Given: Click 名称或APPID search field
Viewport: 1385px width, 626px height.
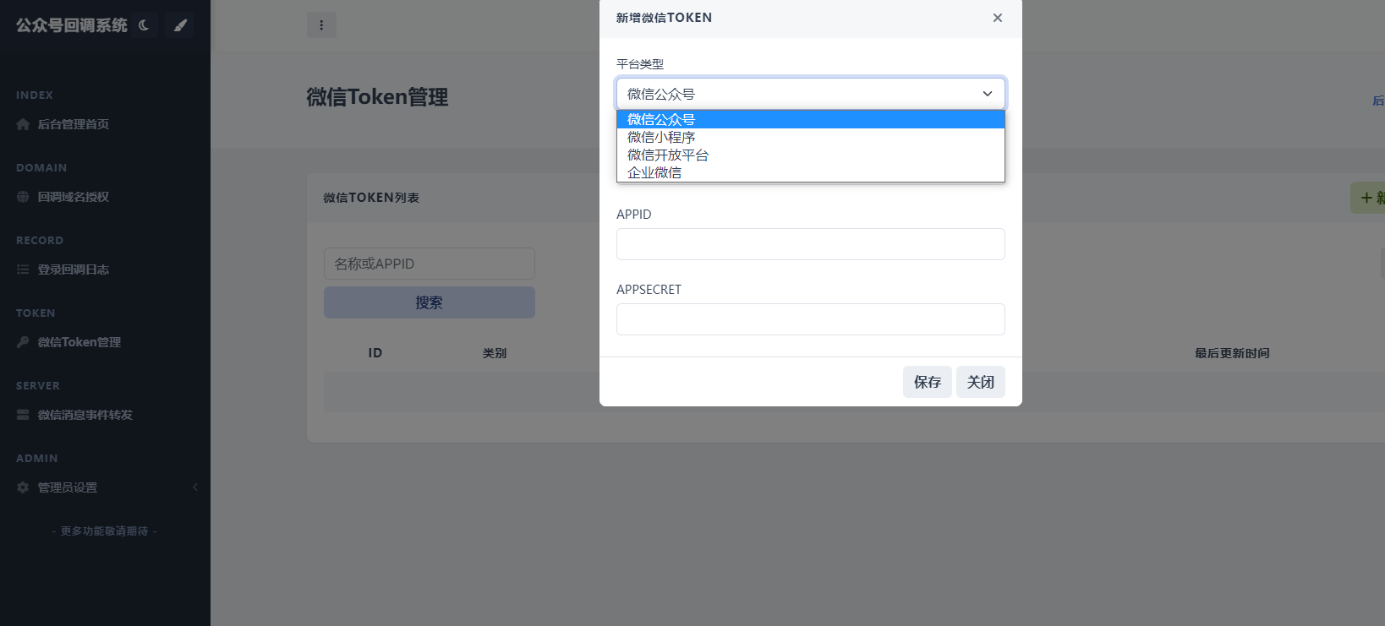Looking at the screenshot, I should click(430, 264).
